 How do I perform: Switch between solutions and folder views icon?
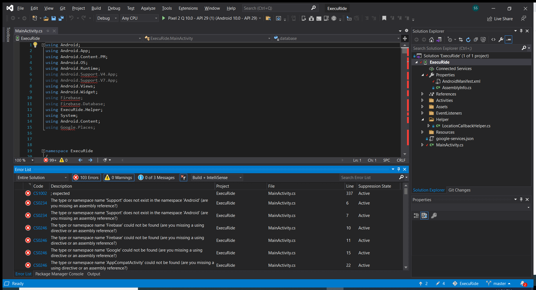pos(439,40)
